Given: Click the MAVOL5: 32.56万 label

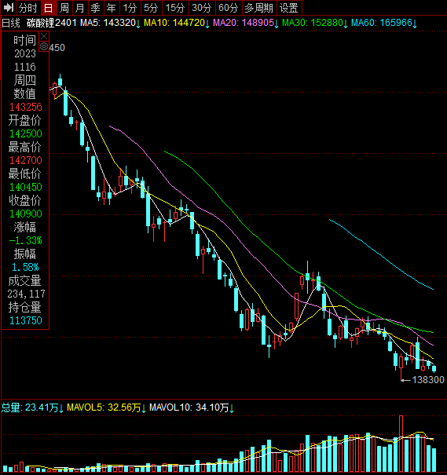Looking at the screenshot, I should (106, 407).
